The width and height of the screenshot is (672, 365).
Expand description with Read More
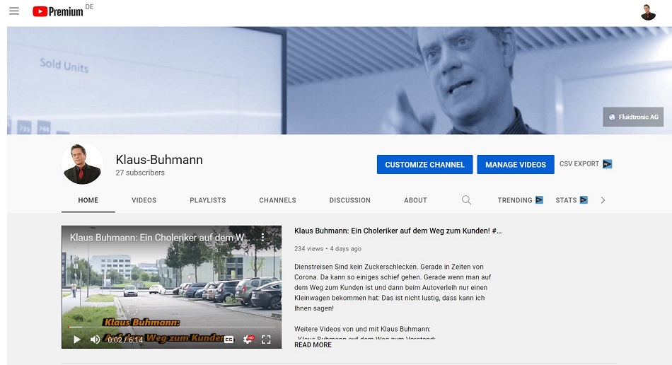click(x=313, y=345)
